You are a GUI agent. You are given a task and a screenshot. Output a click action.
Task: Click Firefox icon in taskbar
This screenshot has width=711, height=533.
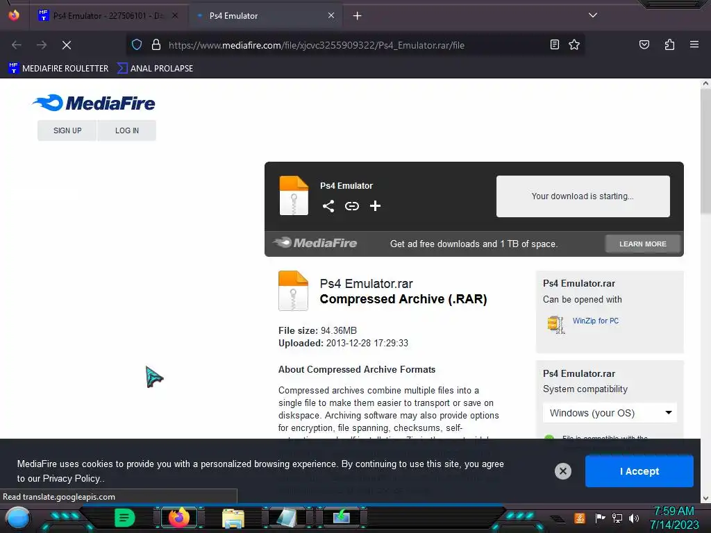179,518
